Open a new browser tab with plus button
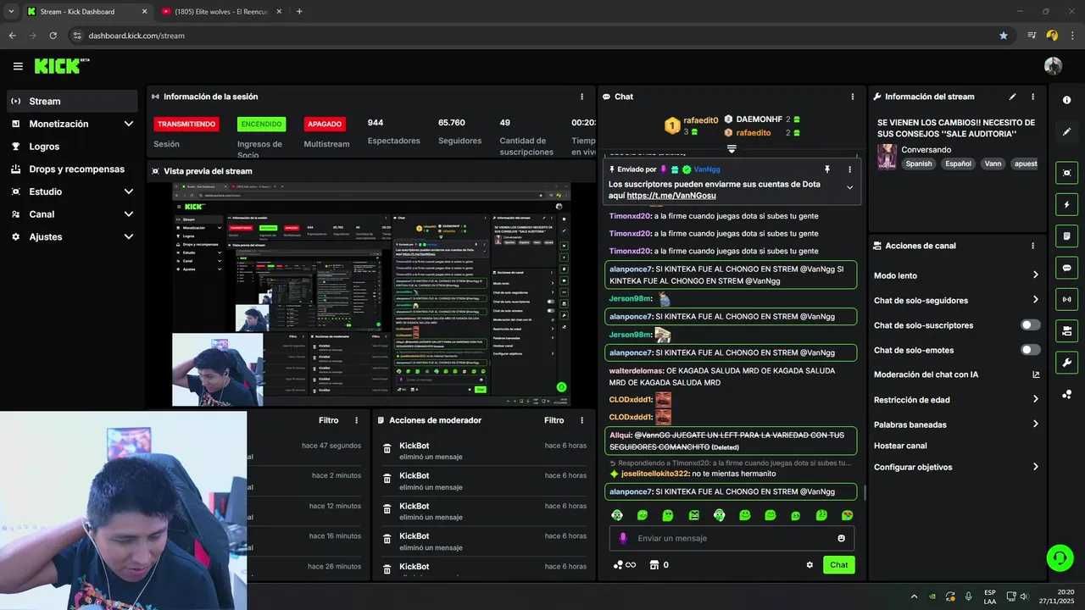 pos(299,11)
